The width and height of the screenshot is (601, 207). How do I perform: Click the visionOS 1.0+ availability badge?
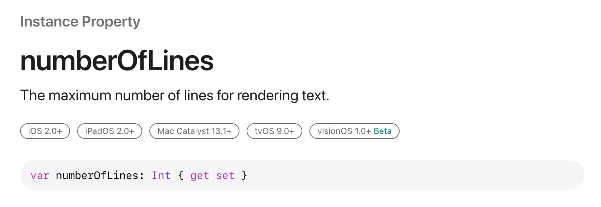[x=354, y=131]
